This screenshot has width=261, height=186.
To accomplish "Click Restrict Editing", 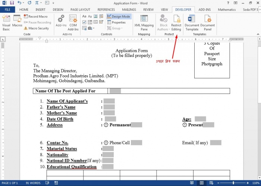I will point(176,23).
